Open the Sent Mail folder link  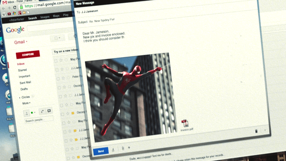(25, 83)
